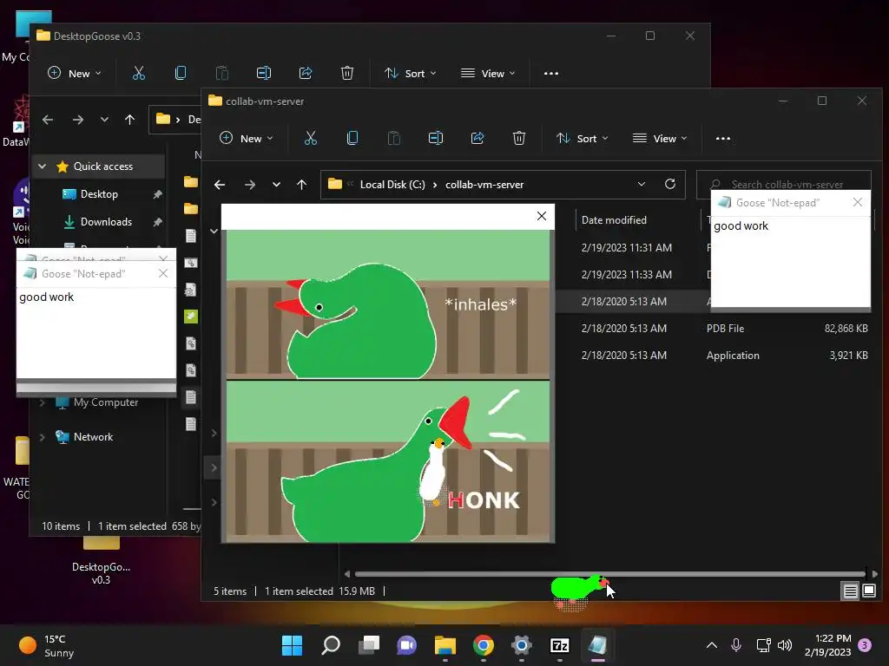This screenshot has height=666, width=889.
Task: Close the goose HONK meme image
Action: (x=542, y=216)
